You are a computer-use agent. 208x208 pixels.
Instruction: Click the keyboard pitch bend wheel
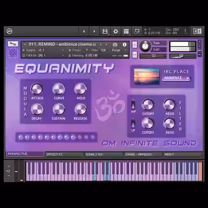coord(16,171)
